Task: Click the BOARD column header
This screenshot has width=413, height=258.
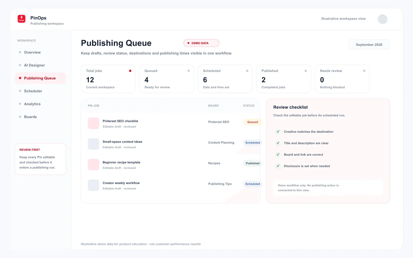Action: coord(213,106)
